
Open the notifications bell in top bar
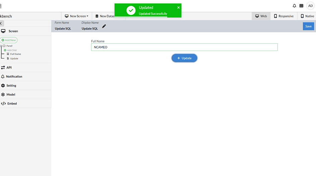pyautogui.click(x=295, y=6)
